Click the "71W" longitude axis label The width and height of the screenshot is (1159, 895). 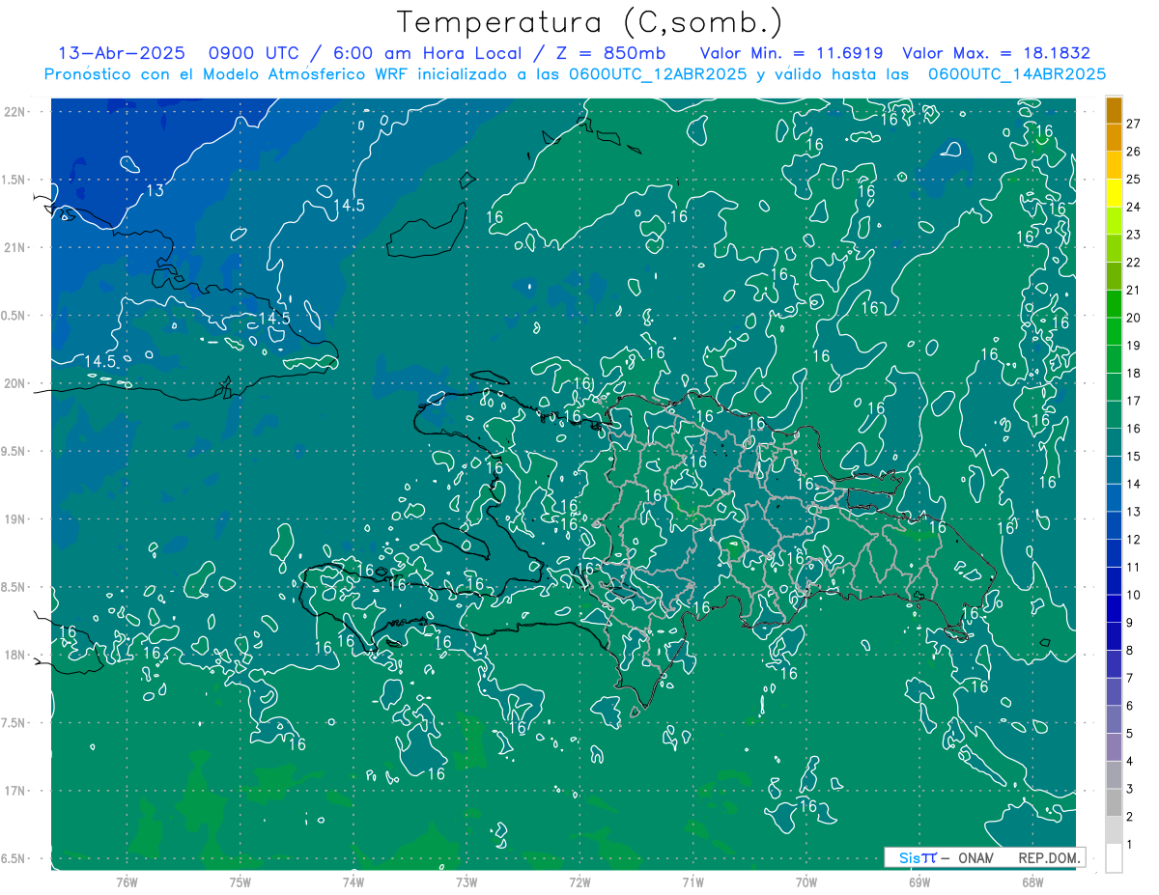(693, 881)
